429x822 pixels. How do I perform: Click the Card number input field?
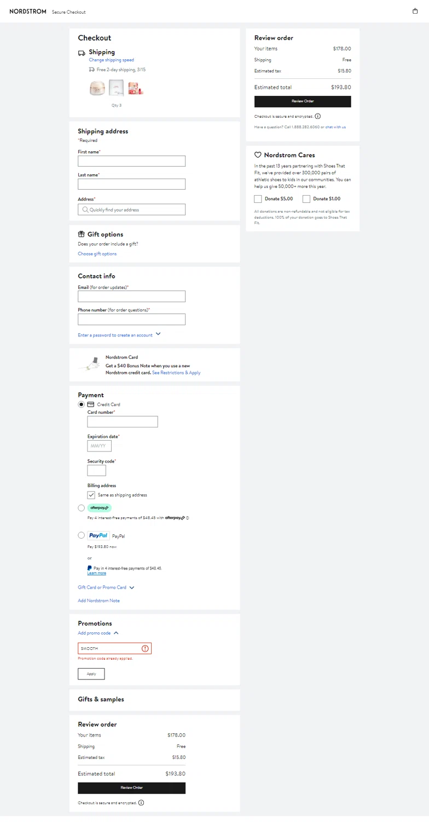(x=123, y=421)
